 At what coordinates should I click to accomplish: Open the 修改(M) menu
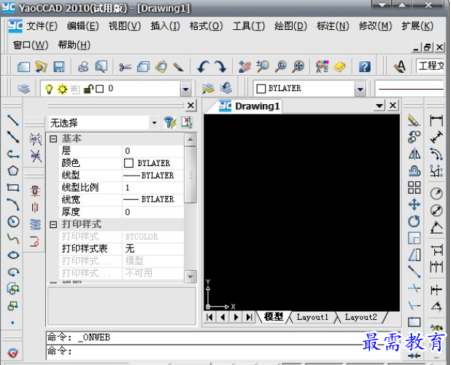(x=375, y=26)
